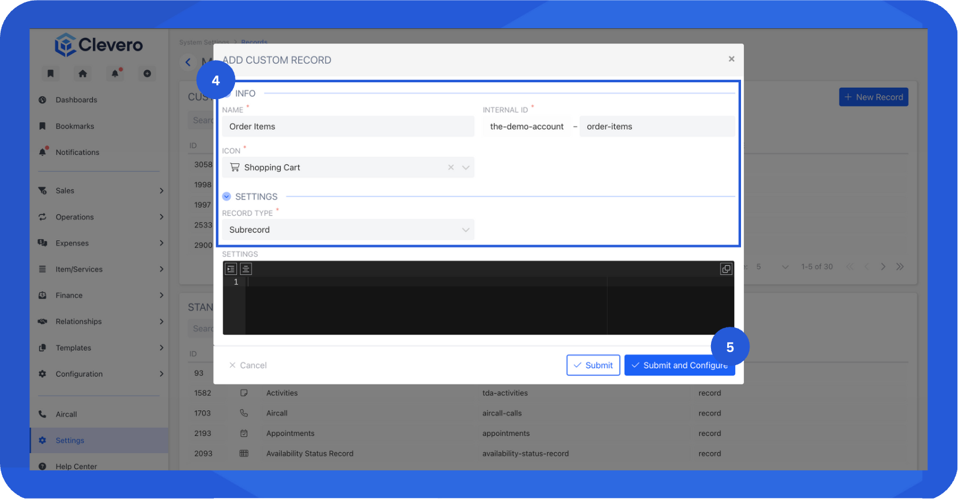
Task: Collapse the SETTINGS section toggle
Action: pos(227,196)
